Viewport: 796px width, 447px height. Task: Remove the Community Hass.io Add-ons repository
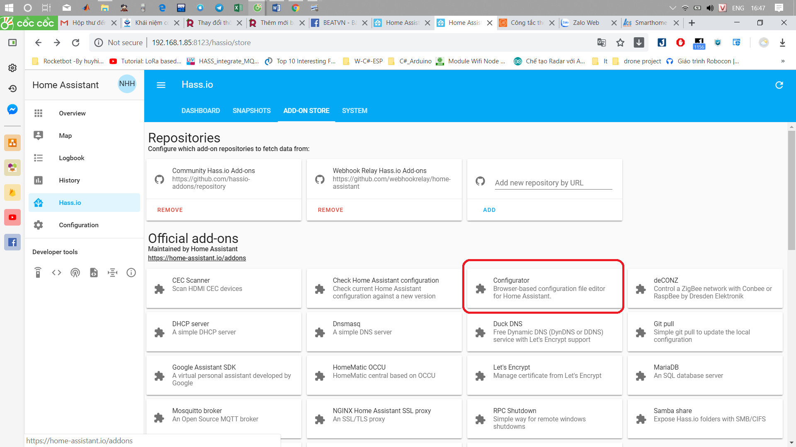pos(170,210)
